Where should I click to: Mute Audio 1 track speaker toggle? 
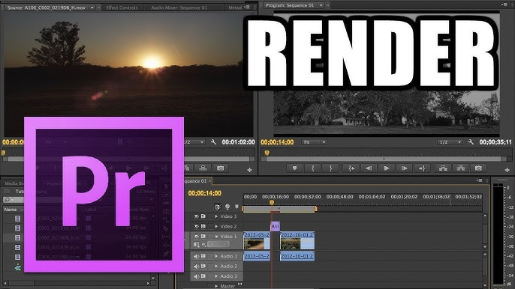click(x=196, y=256)
